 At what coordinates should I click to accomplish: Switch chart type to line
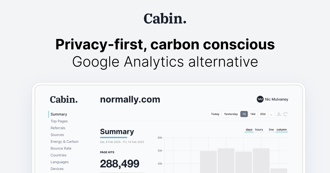pyautogui.click(x=271, y=130)
